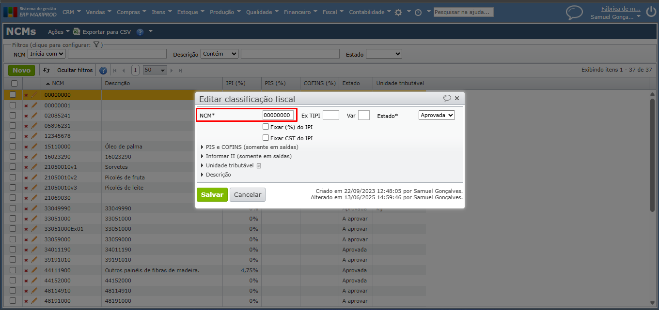Click the Salvar button
659x310 pixels.
click(212, 195)
